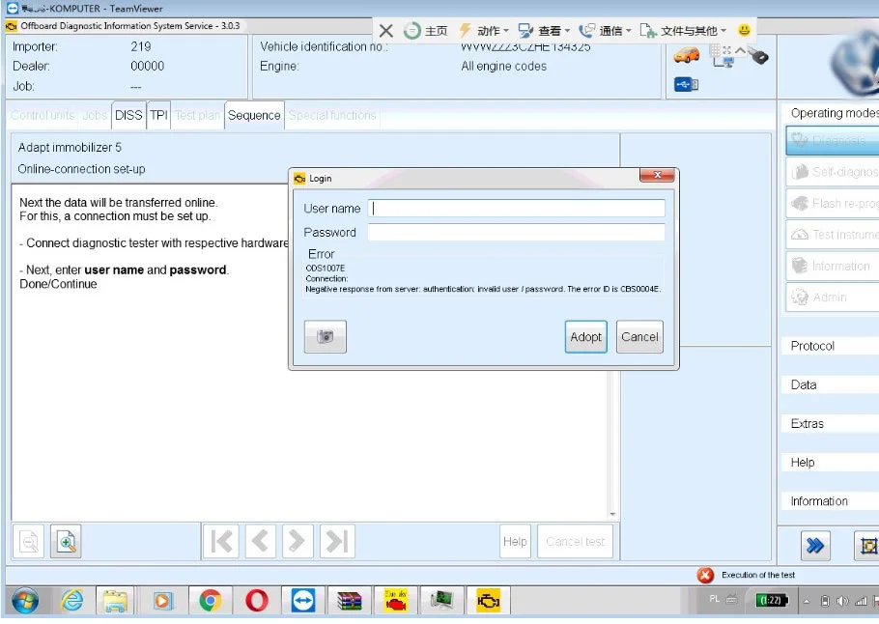Click the battery indicator in tray
Screen dimensions: 879x624
coord(772,601)
